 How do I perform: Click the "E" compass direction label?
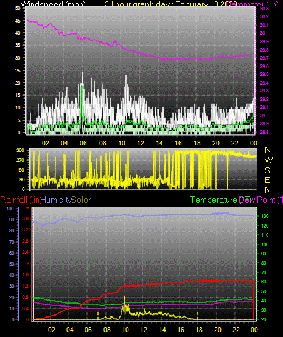(x=268, y=180)
